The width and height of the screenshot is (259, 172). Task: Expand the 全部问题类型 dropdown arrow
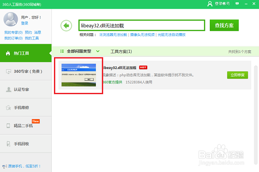coord(98,51)
